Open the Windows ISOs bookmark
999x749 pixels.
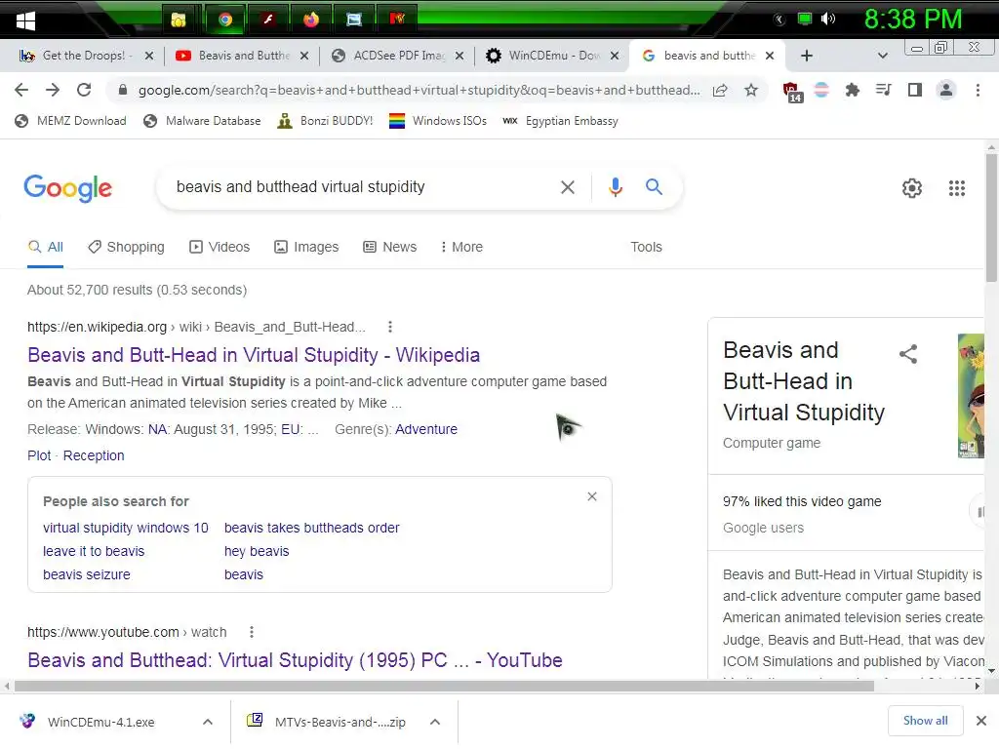pos(438,121)
